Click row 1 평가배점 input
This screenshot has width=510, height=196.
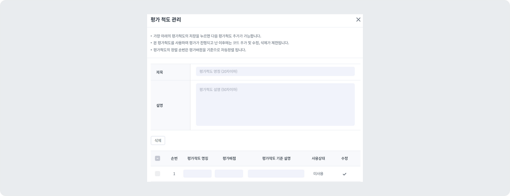pyautogui.click(x=229, y=174)
